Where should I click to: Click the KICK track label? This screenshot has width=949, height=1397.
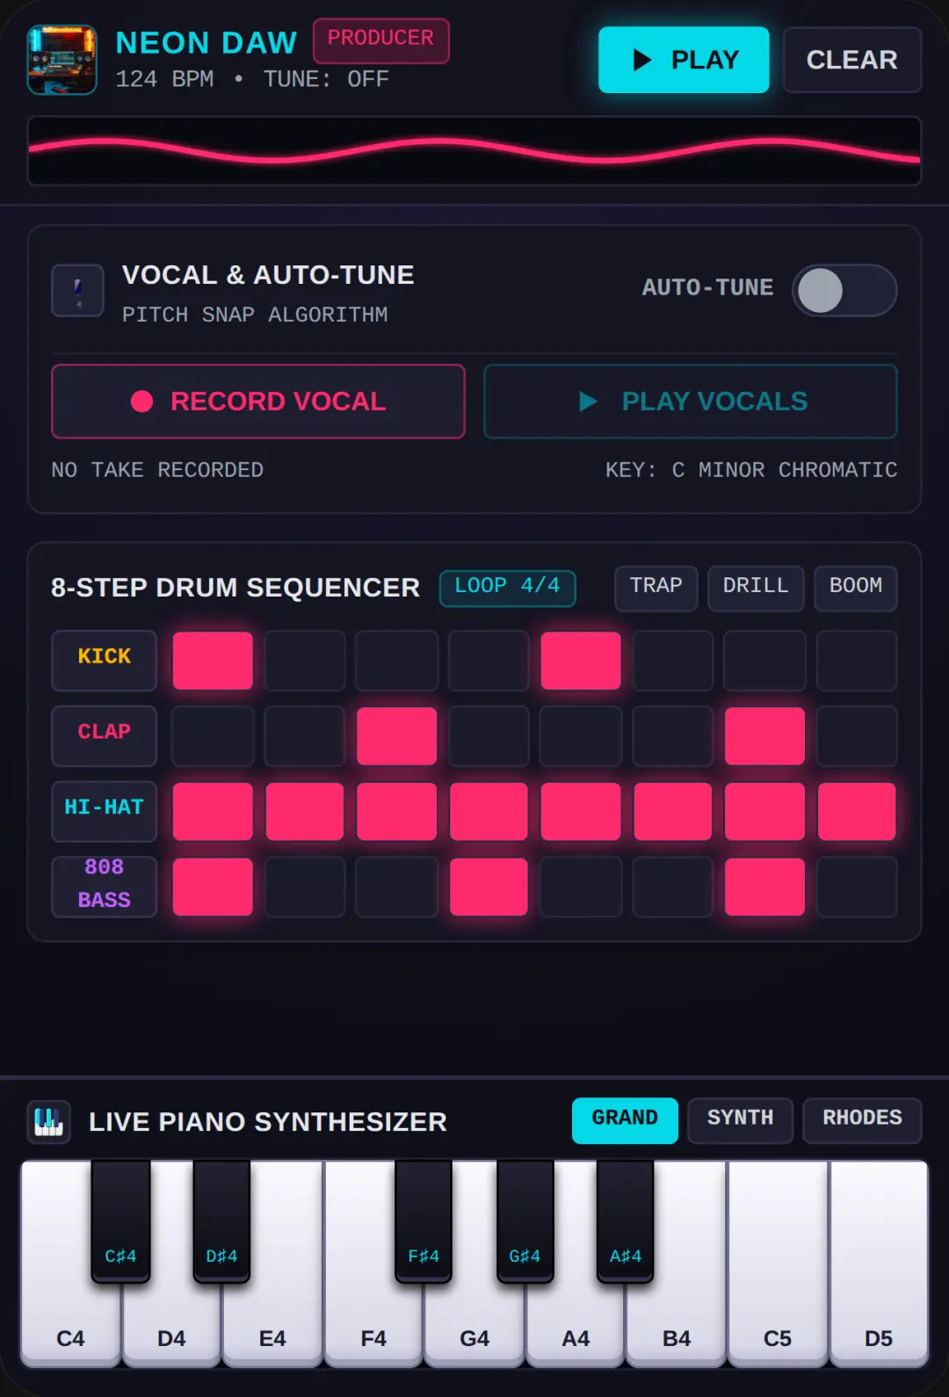pos(104,661)
